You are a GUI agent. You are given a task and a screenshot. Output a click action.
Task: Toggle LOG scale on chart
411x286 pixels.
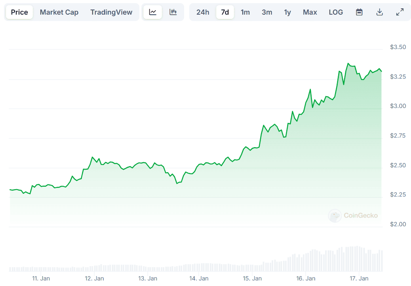click(336, 12)
